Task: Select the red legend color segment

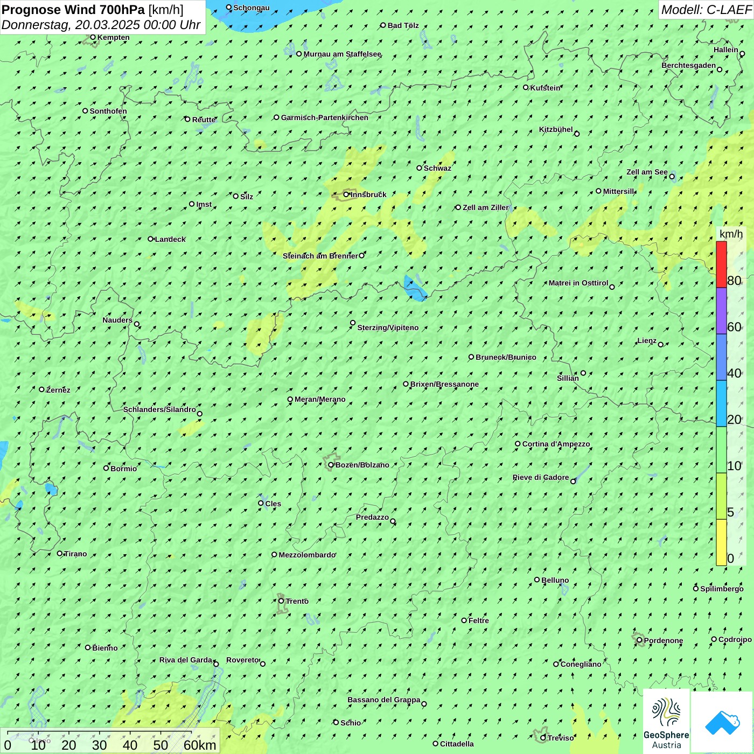Action: [x=721, y=264]
